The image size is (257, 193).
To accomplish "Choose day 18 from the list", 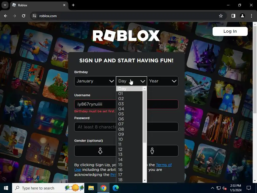I will 130,180.
